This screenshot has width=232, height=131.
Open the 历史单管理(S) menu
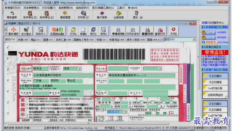tap(31, 8)
